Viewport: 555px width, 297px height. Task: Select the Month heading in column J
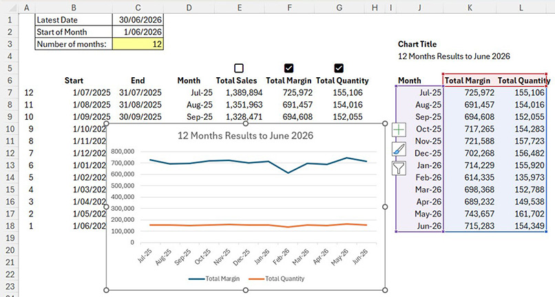[419, 81]
